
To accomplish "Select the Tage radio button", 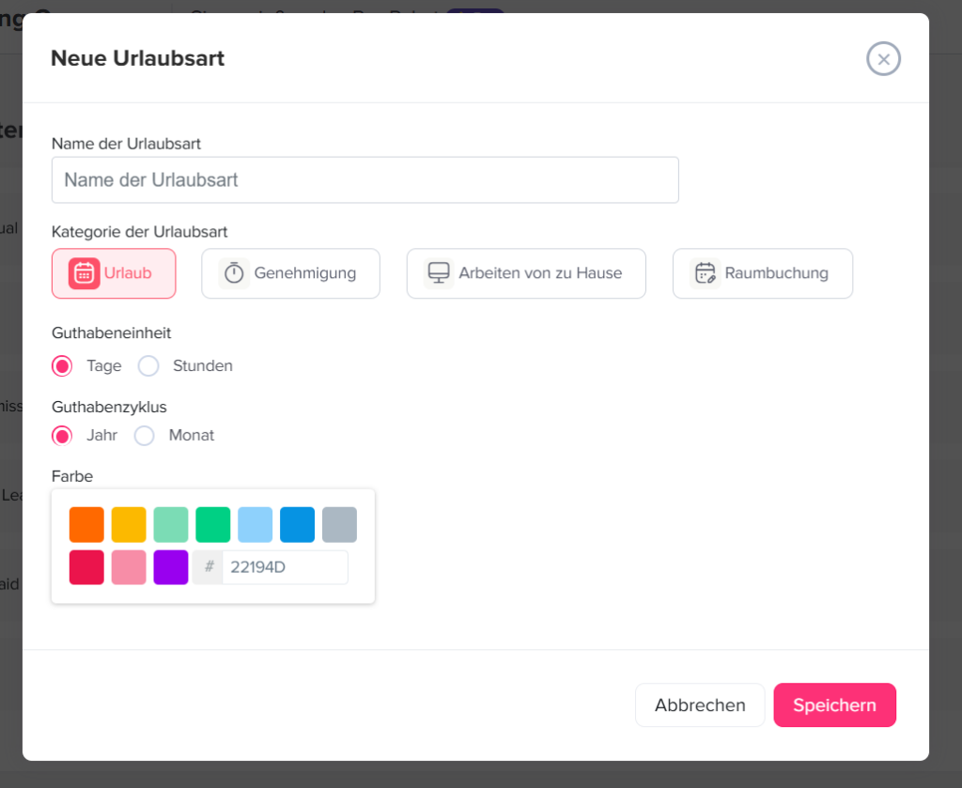I will click(x=62, y=366).
